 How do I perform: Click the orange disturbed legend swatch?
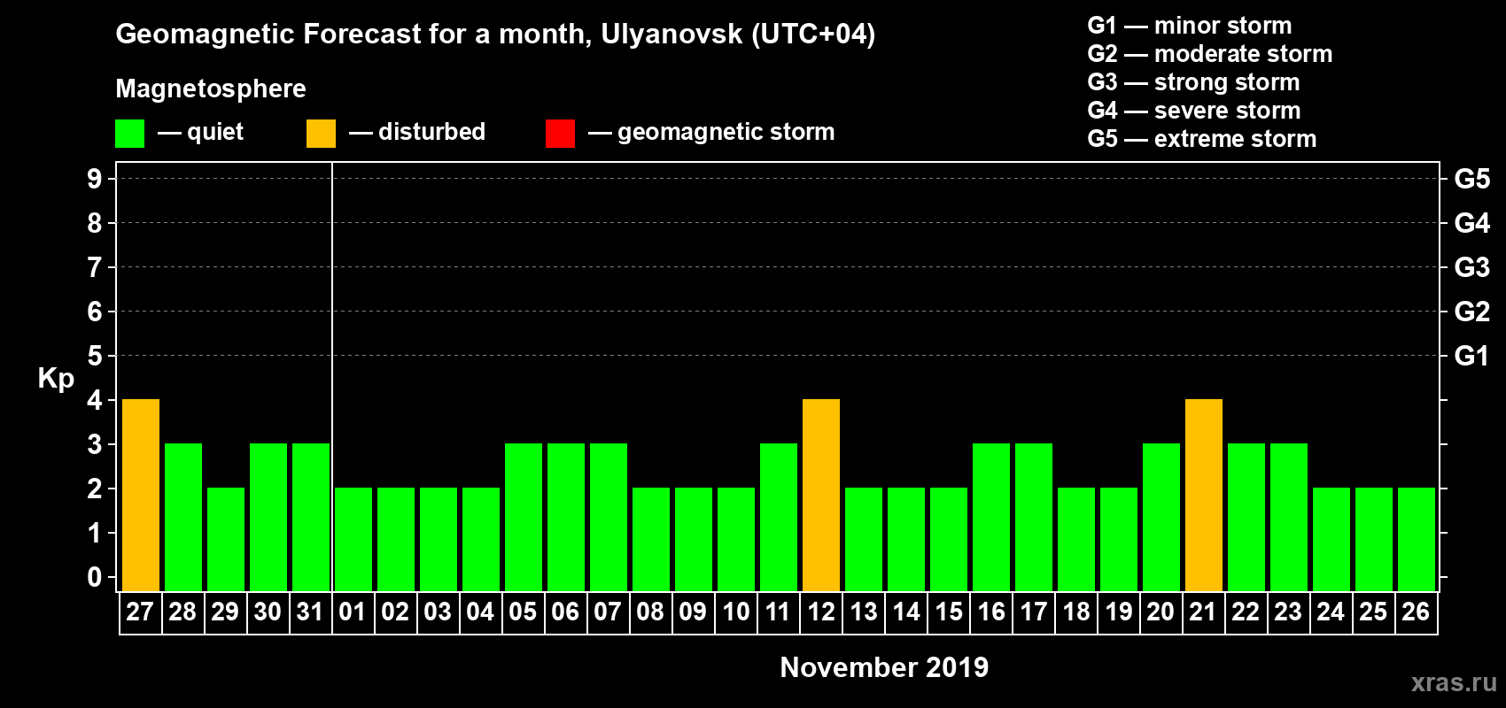[321, 133]
